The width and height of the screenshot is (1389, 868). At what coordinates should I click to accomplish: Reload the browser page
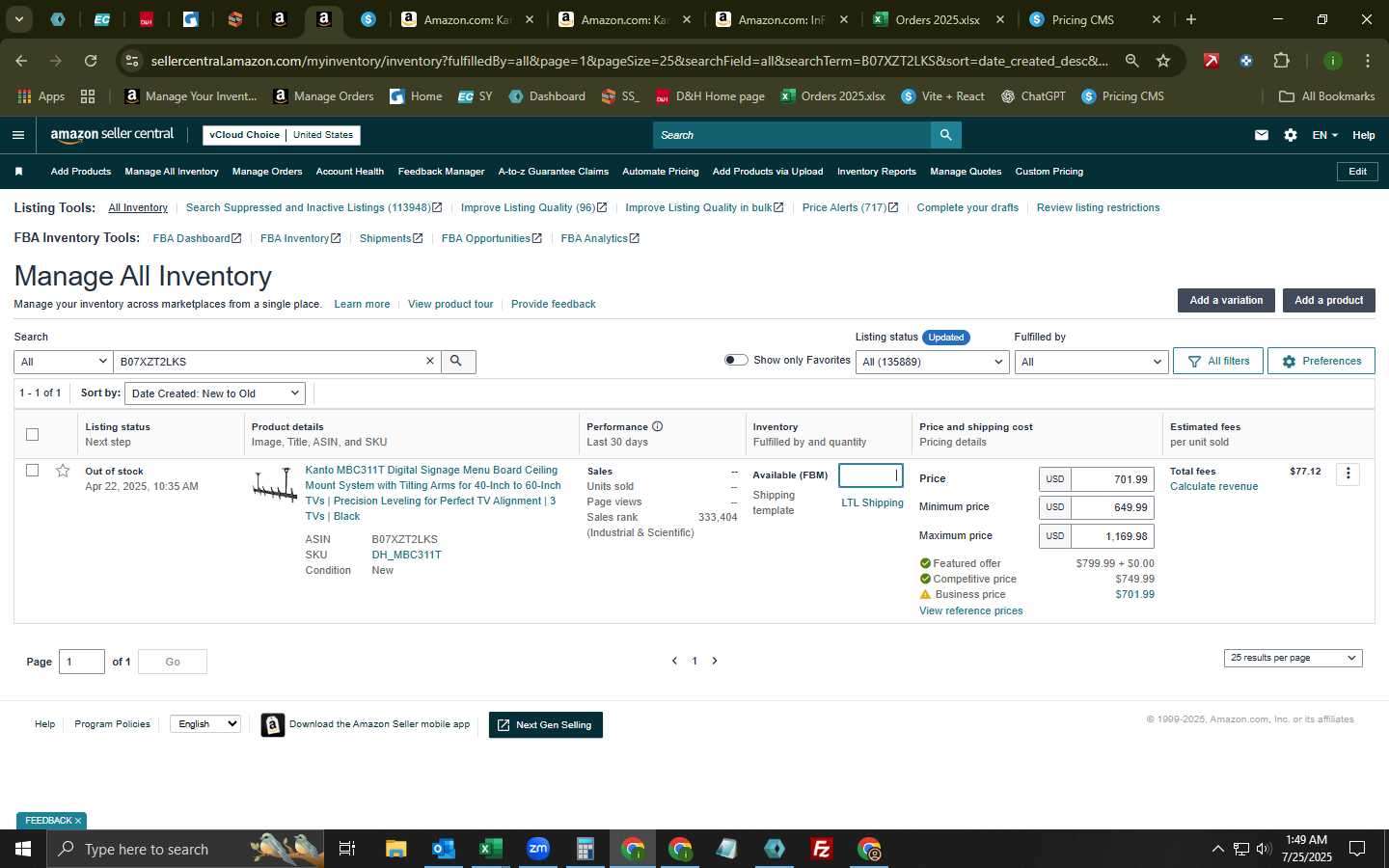coord(91,61)
